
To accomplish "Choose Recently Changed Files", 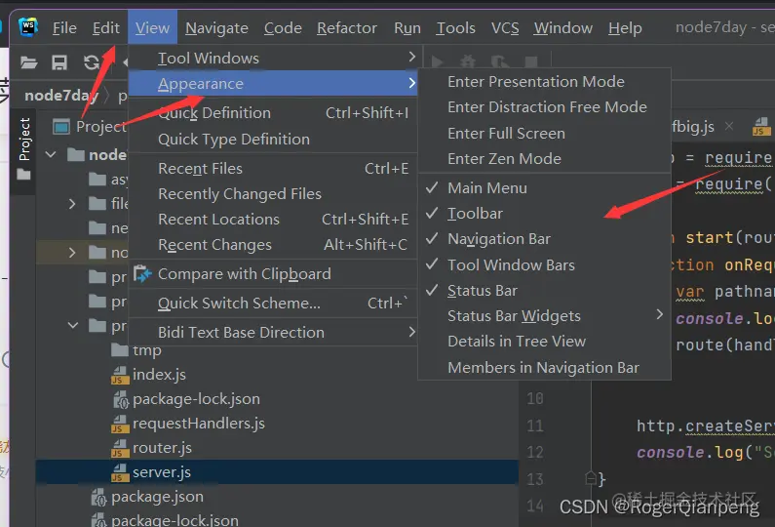I will (273, 194).
